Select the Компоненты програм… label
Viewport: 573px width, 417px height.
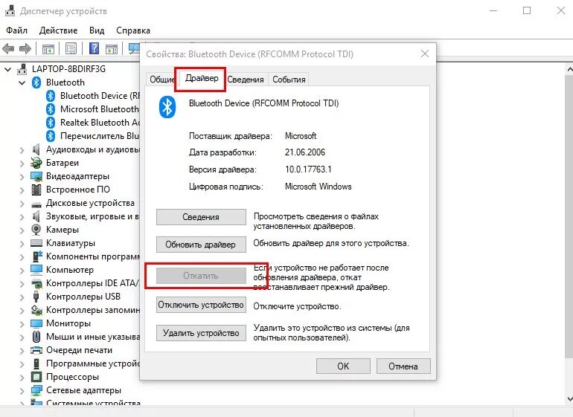[92, 256]
